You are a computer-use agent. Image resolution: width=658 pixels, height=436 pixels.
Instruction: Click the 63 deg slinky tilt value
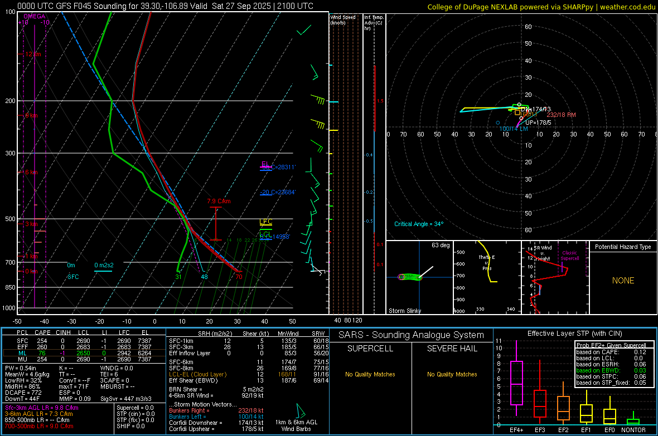click(x=441, y=245)
